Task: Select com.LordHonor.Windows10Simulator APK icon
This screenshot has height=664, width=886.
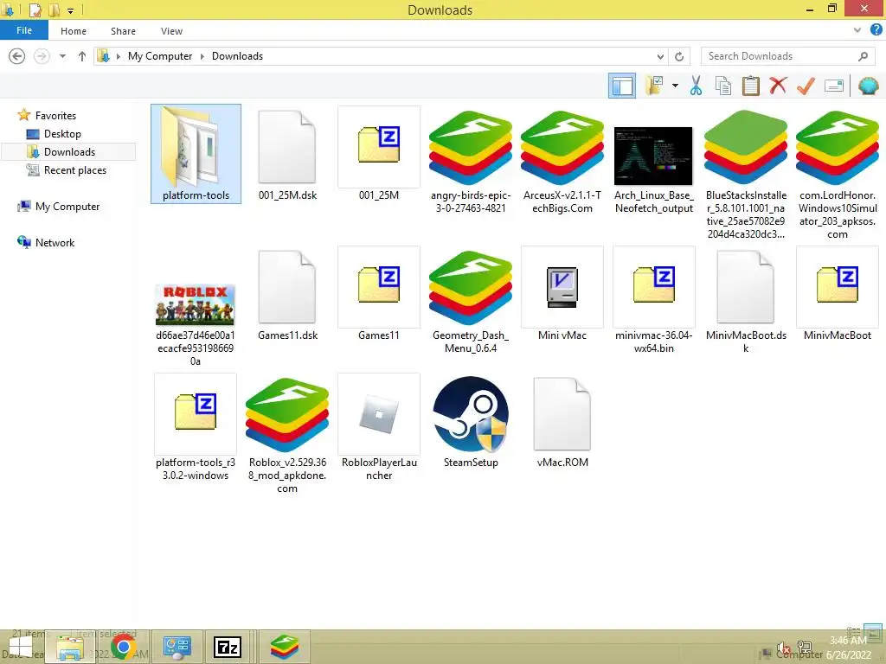Action: pyautogui.click(x=838, y=147)
